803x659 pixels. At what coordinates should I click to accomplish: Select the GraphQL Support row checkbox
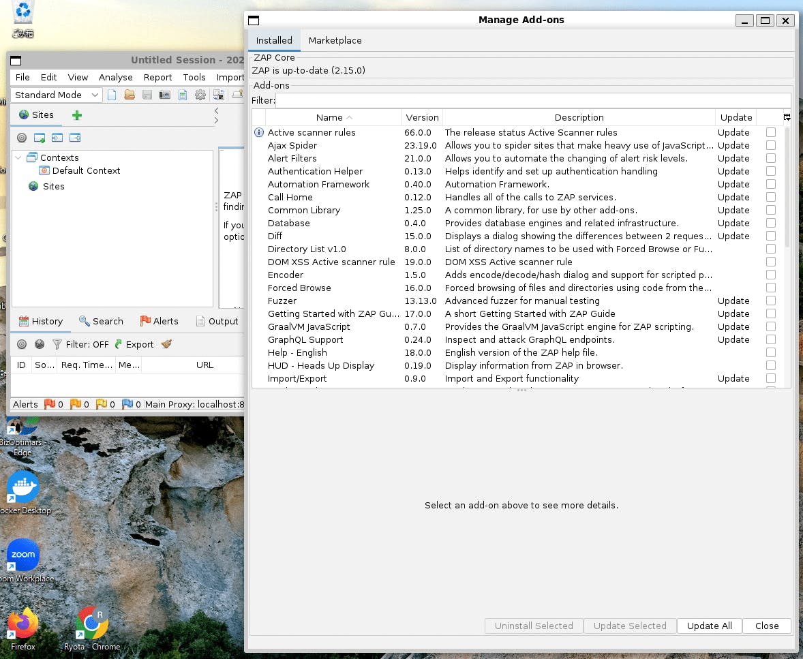(x=770, y=339)
